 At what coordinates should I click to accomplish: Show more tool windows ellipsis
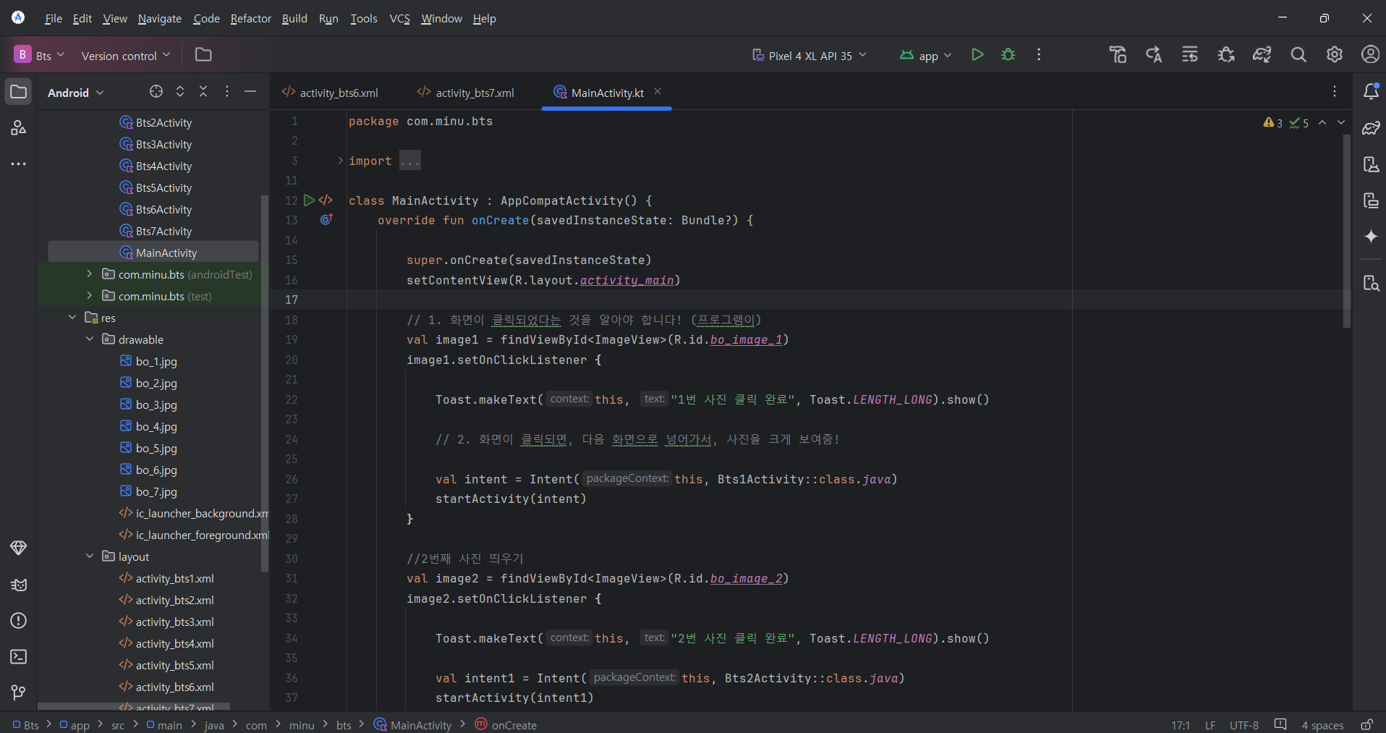[19, 164]
